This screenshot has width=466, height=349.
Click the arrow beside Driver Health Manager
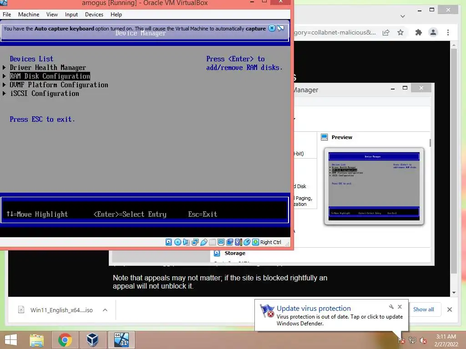tap(4, 68)
